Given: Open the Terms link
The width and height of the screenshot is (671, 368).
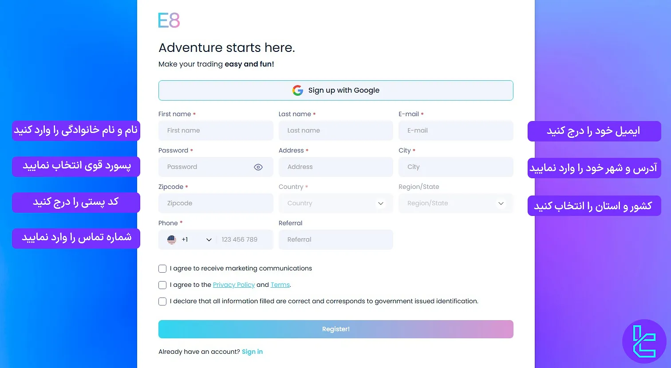Looking at the screenshot, I should point(280,285).
